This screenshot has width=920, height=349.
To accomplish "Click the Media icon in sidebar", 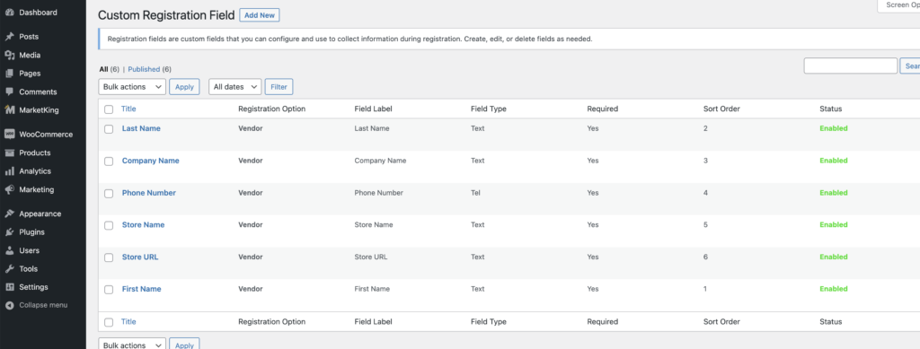I will coord(9,55).
